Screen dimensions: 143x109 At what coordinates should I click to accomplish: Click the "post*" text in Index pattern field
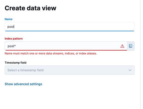(12, 46)
